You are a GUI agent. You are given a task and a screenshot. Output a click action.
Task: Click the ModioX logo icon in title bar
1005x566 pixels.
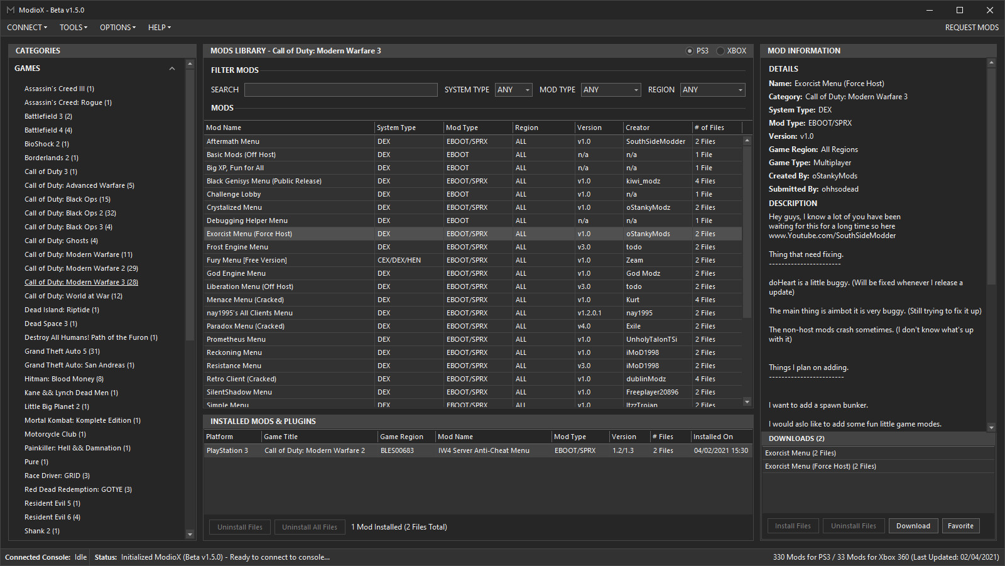click(10, 10)
